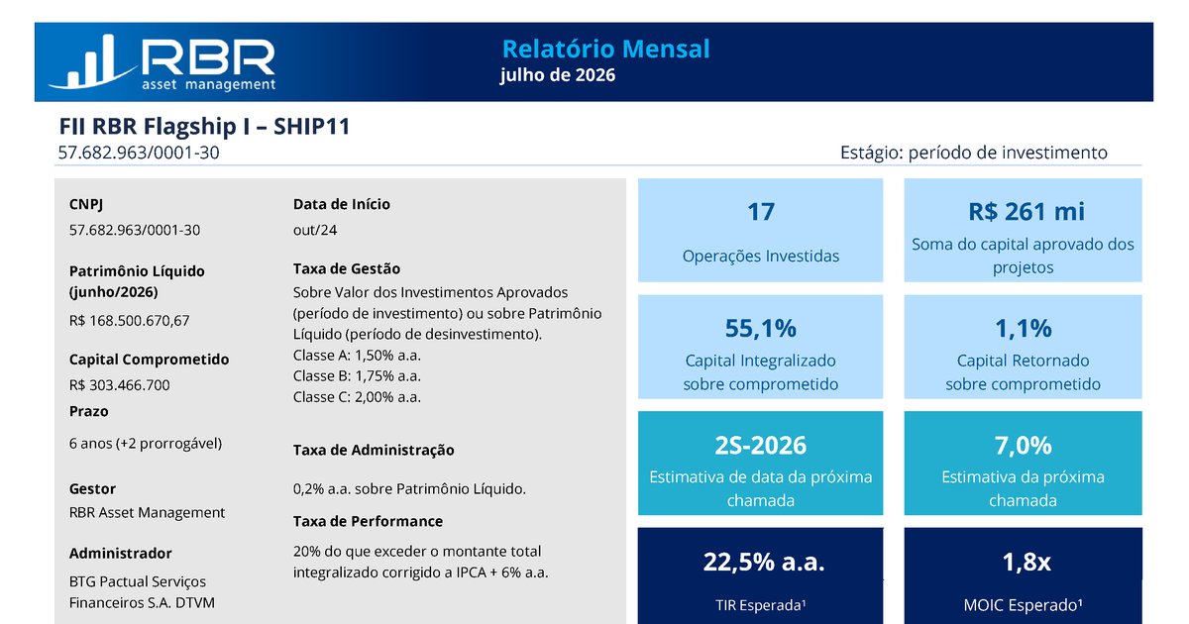1189x624 pixels.
Task: Click the FII RBR Flagship I – SHIP11 heading
Action: (204, 127)
